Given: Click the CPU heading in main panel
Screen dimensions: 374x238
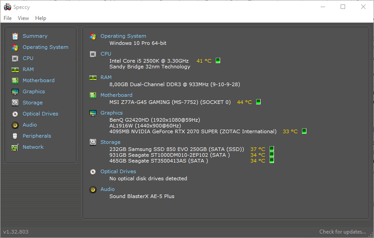Looking at the screenshot, I should tap(106, 54).
